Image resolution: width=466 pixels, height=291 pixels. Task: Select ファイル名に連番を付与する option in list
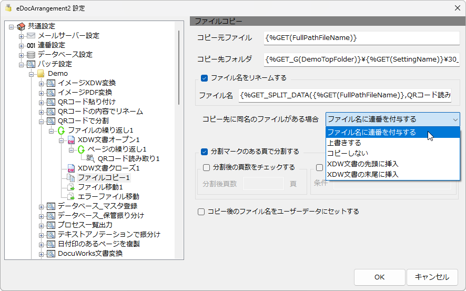[392, 132]
